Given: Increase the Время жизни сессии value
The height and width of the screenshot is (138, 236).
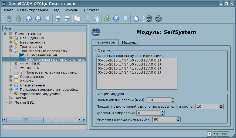Looking at the screenshot, I should tap(173, 99).
